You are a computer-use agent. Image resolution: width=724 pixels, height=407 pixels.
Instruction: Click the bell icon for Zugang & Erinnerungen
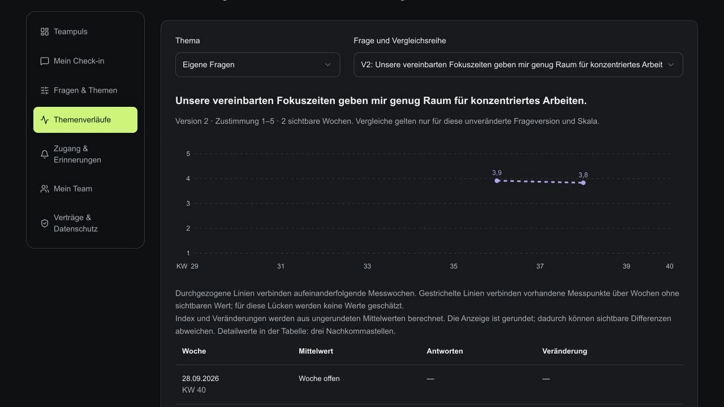45,154
